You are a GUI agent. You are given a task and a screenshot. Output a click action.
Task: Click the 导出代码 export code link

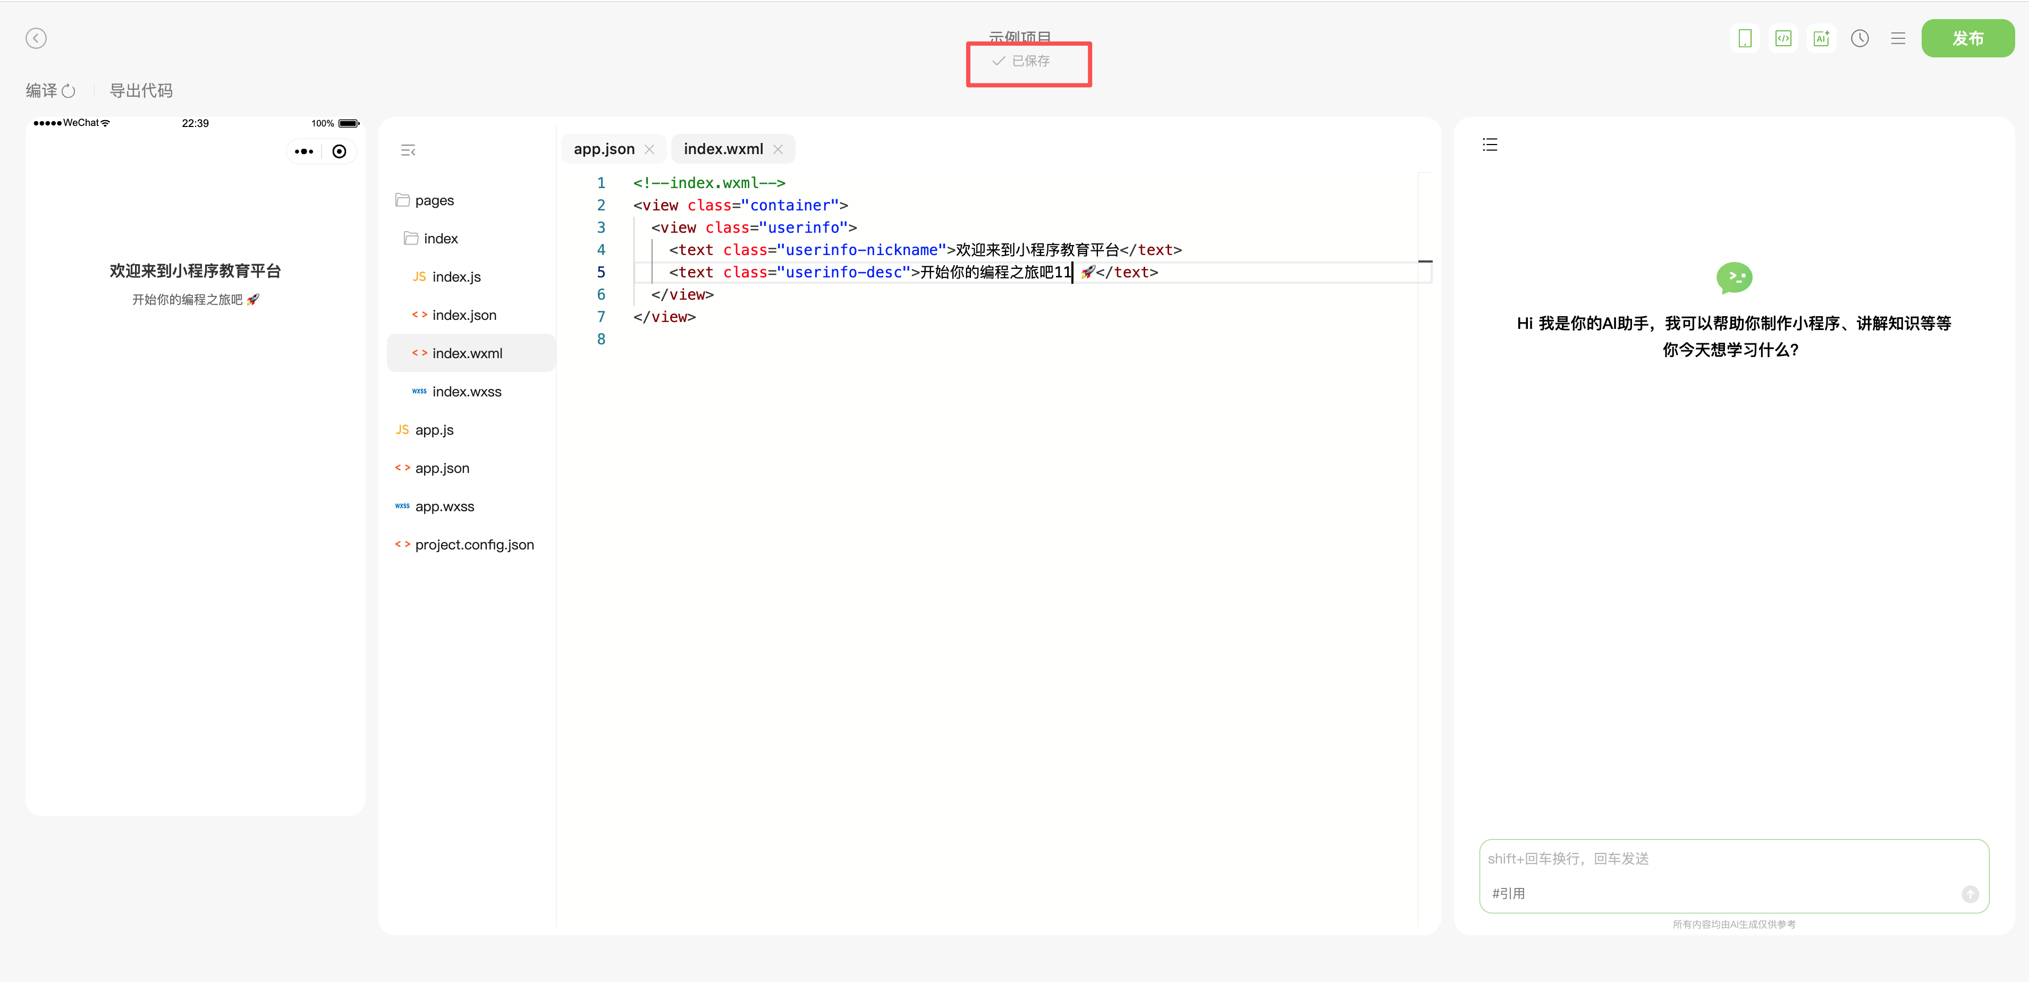[x=141, y=90]
